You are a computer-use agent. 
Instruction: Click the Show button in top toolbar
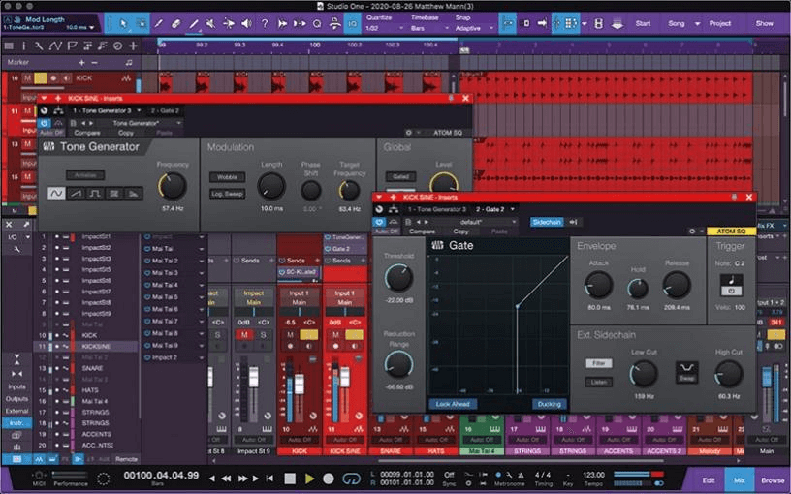(x=764, y=23)
